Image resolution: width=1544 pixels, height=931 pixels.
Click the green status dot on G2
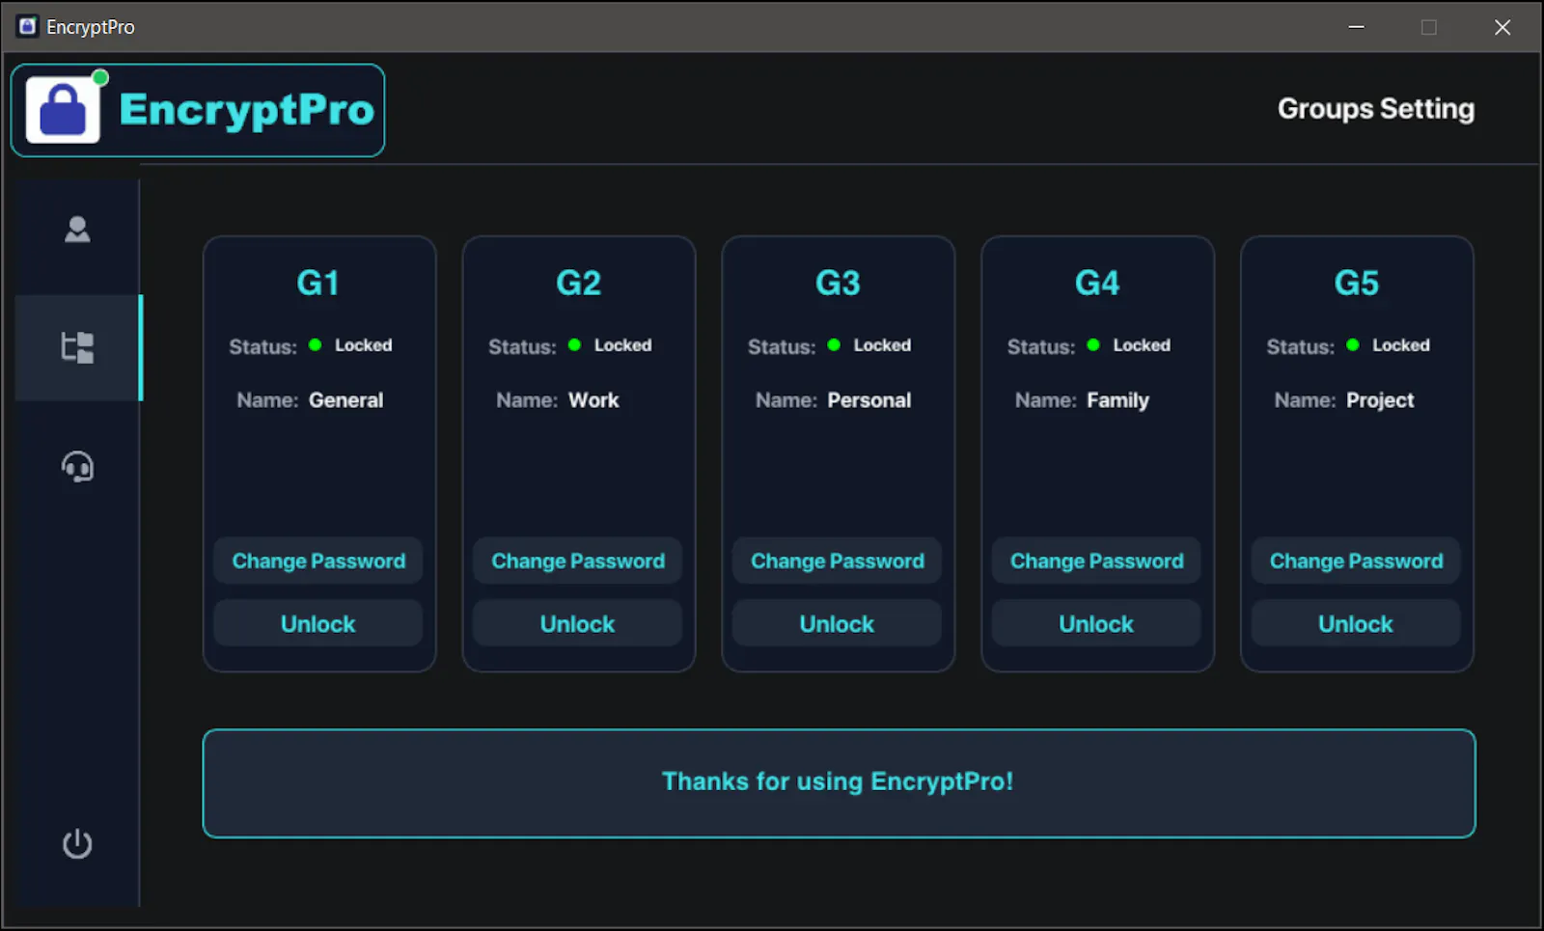574,344
